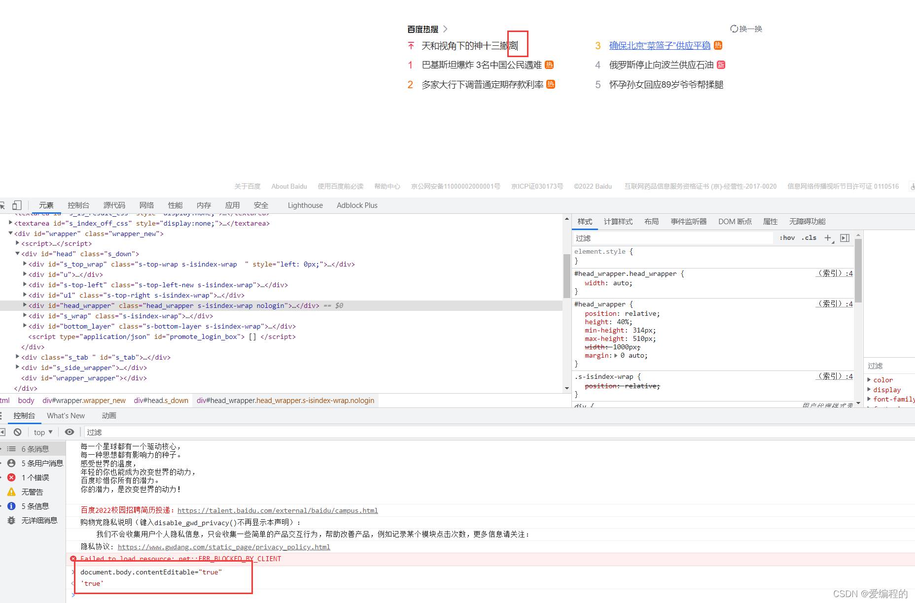Switch to the 性能 tab
Viewport: 915px width, 603px height.
pyautogui.click(x=175, y=205)
